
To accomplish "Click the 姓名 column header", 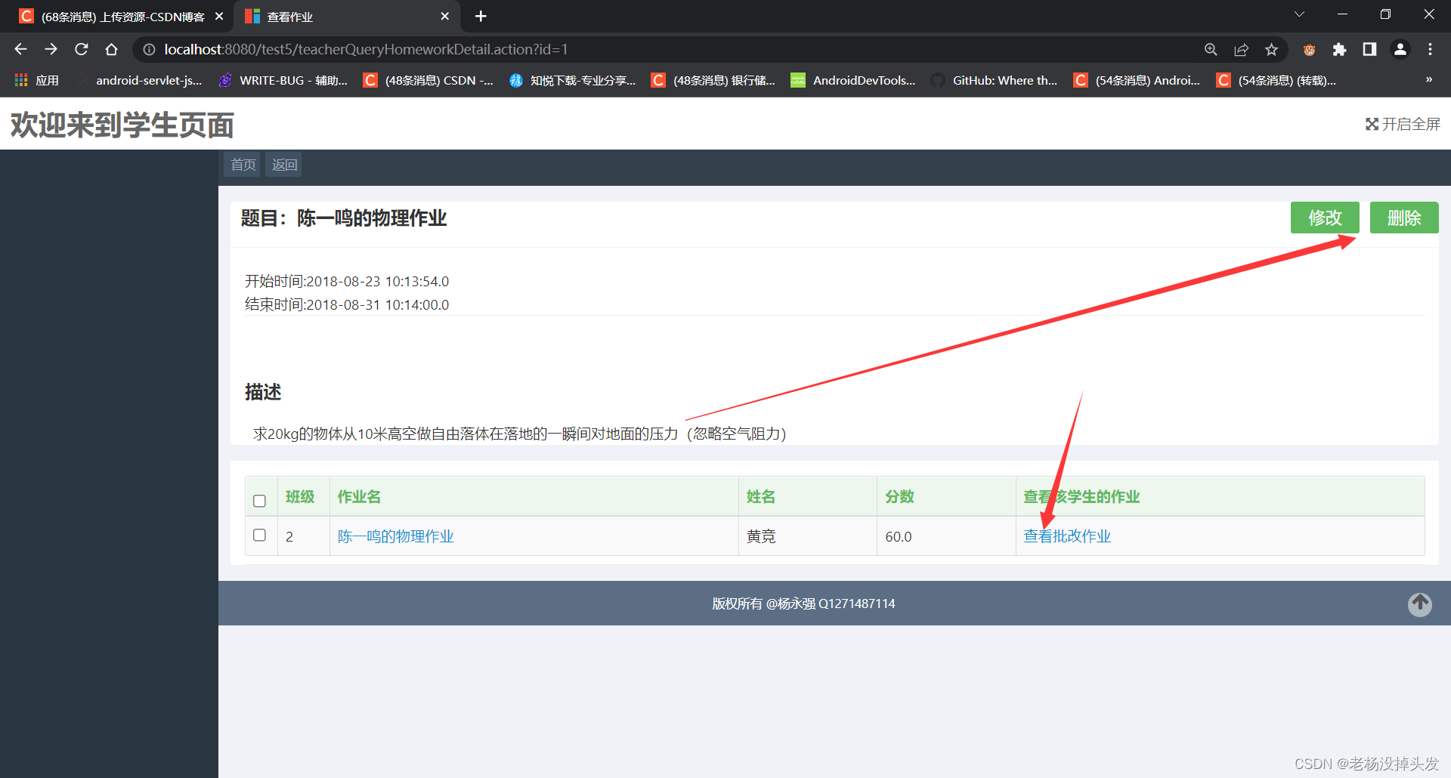I will [761, 497].
